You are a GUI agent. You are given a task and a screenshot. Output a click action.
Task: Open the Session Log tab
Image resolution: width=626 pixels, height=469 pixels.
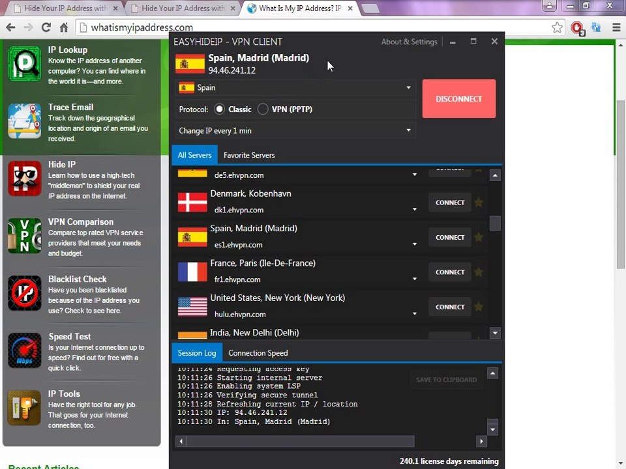pyautogui.click(x=196, y=353)
